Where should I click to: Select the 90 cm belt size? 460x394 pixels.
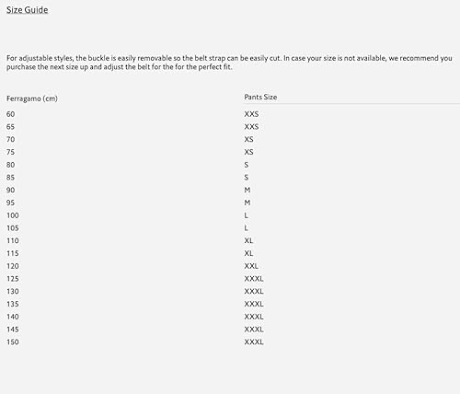click(11, 190)
